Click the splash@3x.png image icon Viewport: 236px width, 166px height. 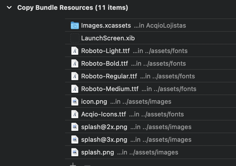pyautogui.click(x=75, y=139)
